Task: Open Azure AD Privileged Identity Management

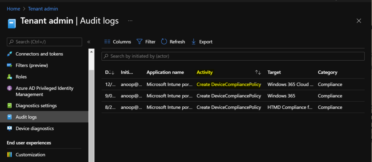Action: click(x=44, y=91)
